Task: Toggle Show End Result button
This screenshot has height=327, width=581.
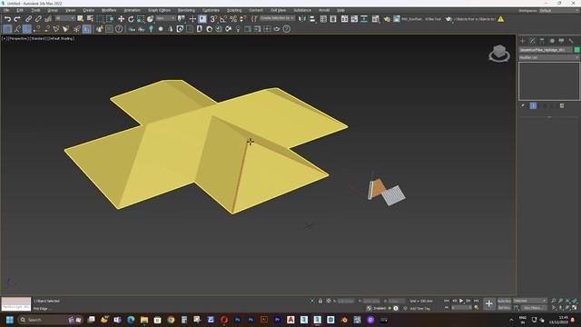Action: (x=533, y=105)
